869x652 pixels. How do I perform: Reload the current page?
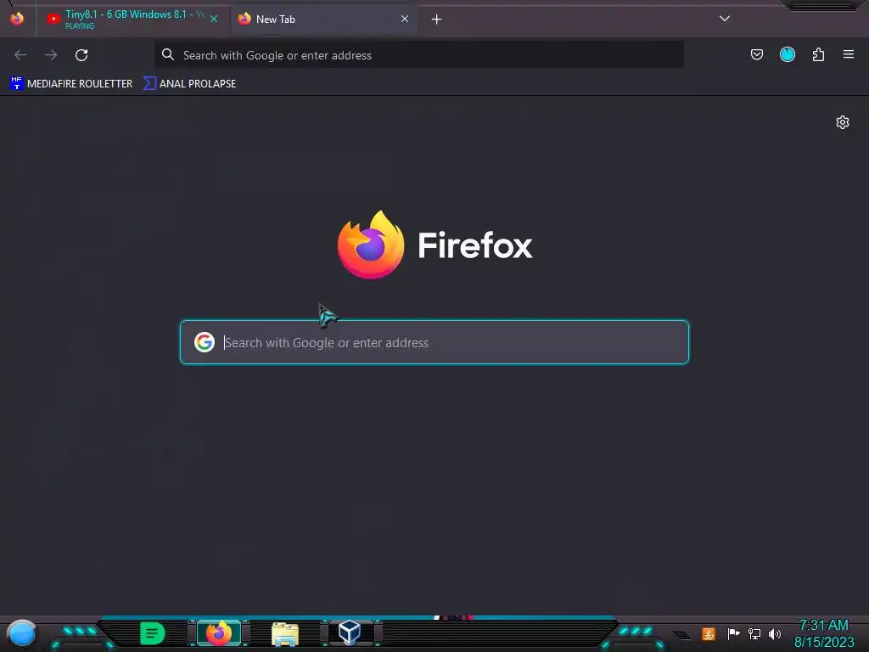click(x=81, y=55)
